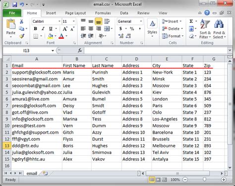Select cell containing ddd@rtr.edu
The height and width of the screenshot is (186, 235).
pos(37,146)
